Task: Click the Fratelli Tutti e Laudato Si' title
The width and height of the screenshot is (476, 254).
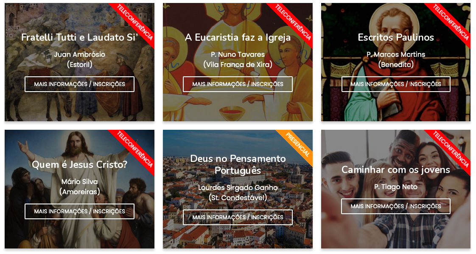Action: (79, 37)
